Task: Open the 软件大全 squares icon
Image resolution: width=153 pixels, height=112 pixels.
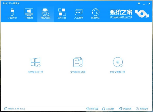Action: 62,12
